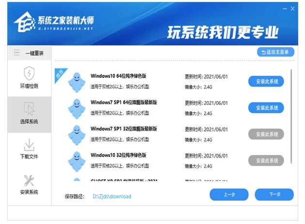The width and height of the screenshot is (305, 224).
Task: Click description under Windows7 SP1 64位旗舰版
Action: click(120, 113)
